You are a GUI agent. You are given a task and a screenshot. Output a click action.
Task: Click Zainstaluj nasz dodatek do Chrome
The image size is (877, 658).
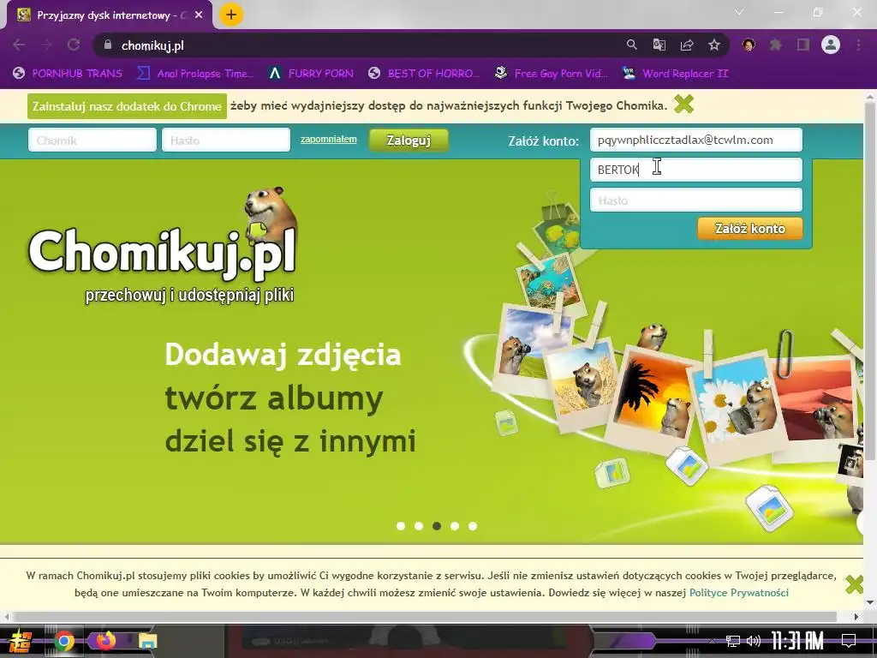pos(127,106)
